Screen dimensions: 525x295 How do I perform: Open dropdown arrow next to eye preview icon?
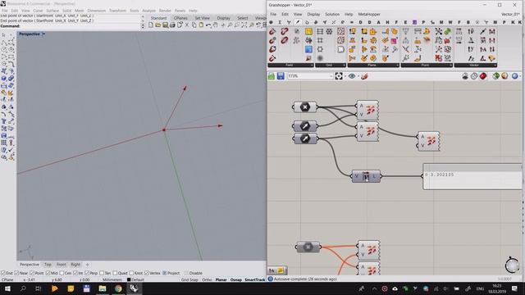[358, 76]
